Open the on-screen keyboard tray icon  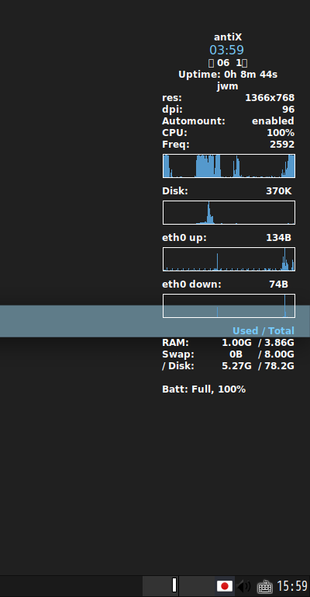click(264, 586)
